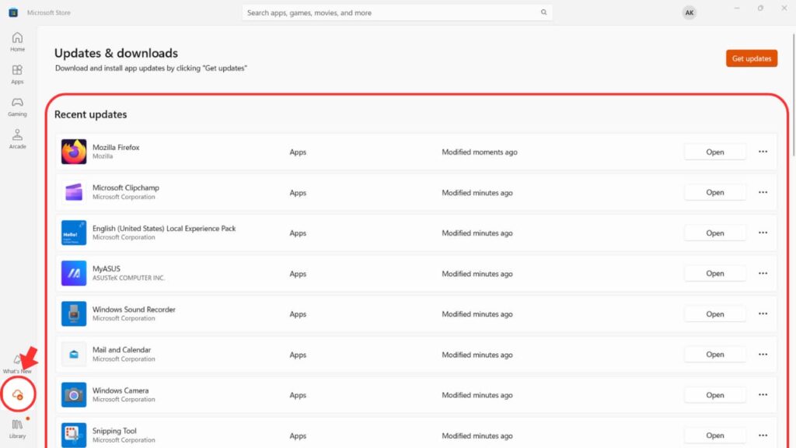
Task: Open the Local Experience Pack via Open button
Action: click(715, 233)
